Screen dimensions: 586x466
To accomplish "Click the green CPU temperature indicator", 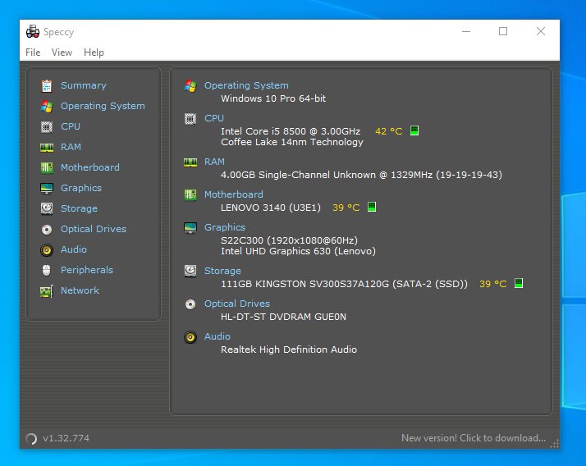I will pos(414,130).
